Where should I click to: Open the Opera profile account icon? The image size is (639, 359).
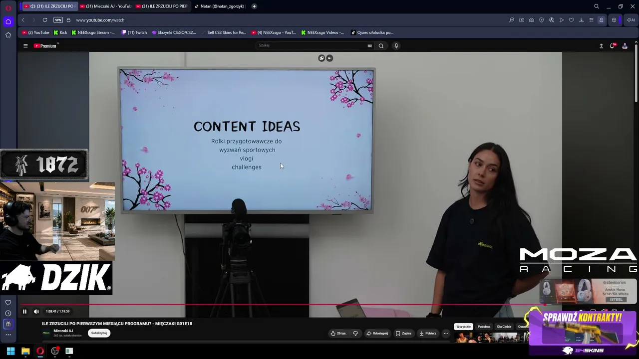602,20
